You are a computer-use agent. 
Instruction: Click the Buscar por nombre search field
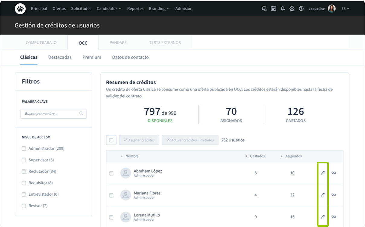coord(51,114)
